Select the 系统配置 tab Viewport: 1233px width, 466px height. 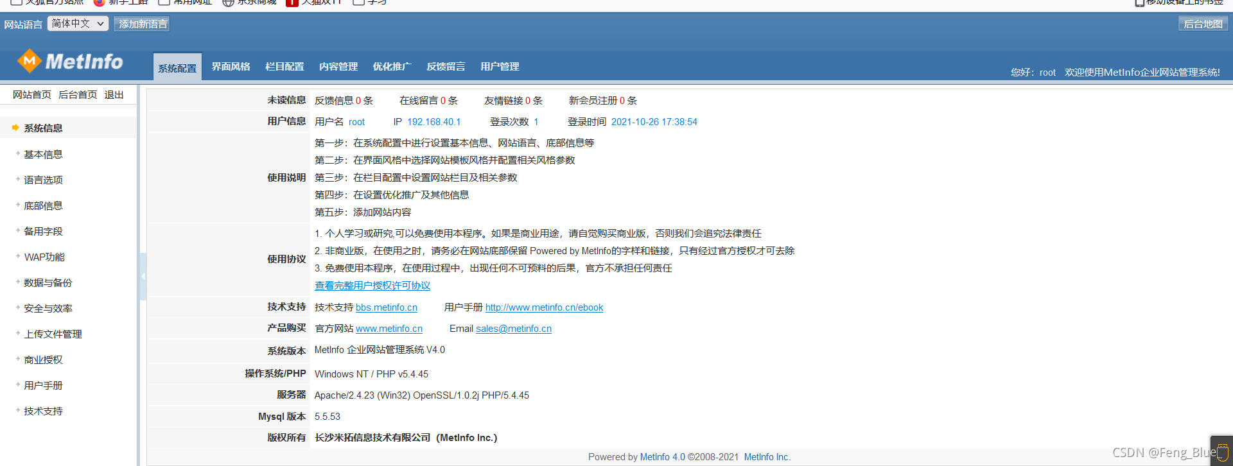[177, 67]
